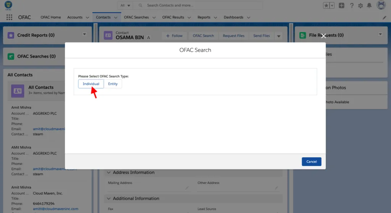Image resolution: width=391 pixels, height=213 pixels.
Task: Expand the Accounts tab chevron
Action: click(x=87, y=18)
